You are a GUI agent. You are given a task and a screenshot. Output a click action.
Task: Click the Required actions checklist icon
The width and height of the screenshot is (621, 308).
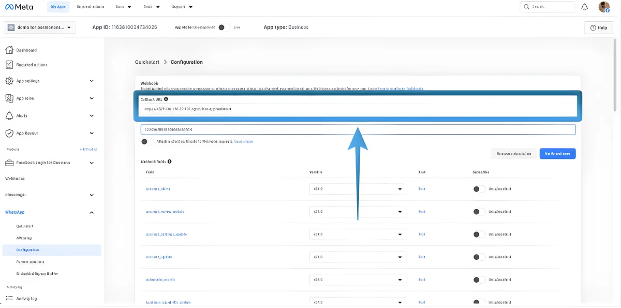coord(9,65)
